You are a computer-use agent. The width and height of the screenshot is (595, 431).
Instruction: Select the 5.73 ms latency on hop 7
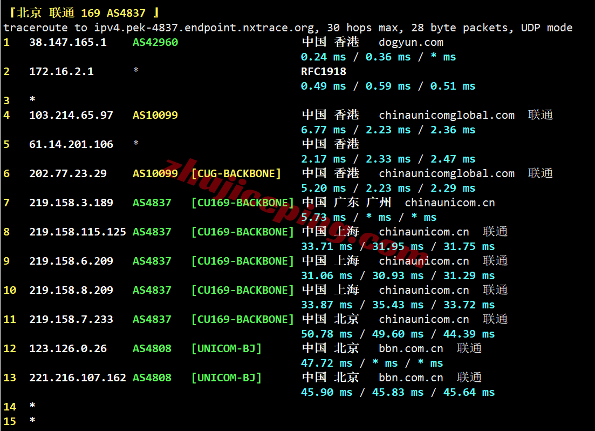pos(323,218)
